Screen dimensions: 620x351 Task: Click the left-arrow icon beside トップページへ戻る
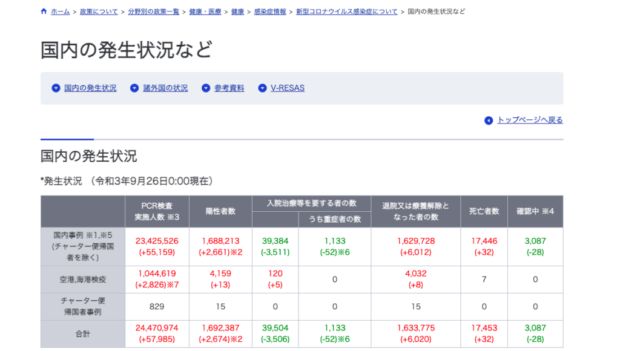click(489, 120)
